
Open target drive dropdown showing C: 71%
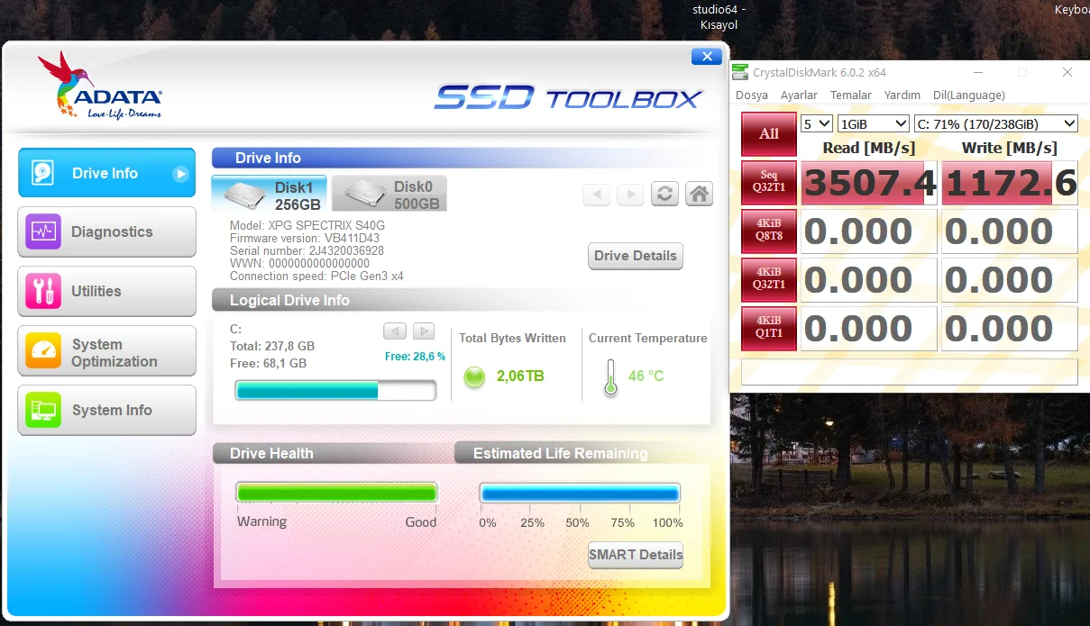tap(995, 123)
